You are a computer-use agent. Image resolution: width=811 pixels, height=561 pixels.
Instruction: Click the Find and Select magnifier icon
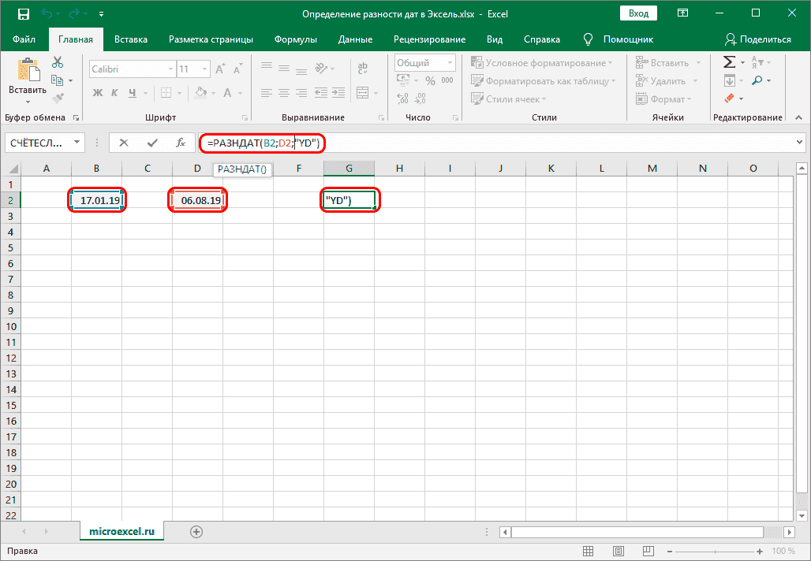tap(757, 80)
